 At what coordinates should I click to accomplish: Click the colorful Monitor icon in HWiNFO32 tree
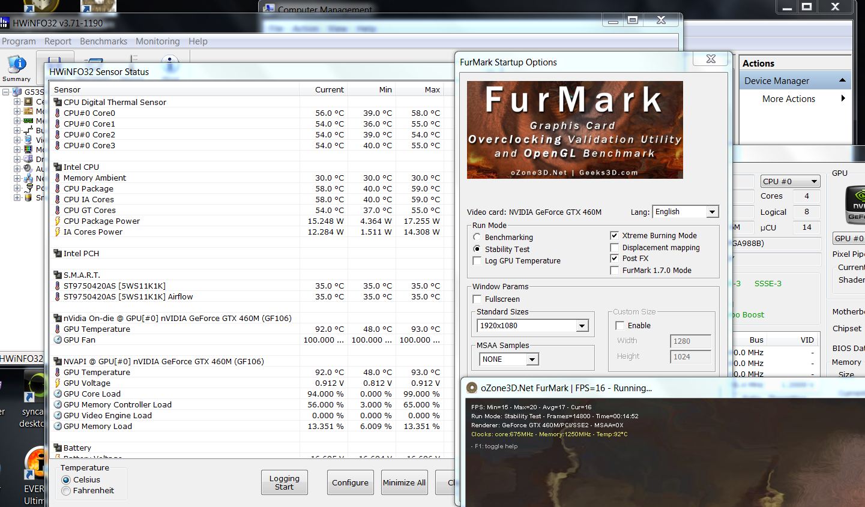click(28, 149)
